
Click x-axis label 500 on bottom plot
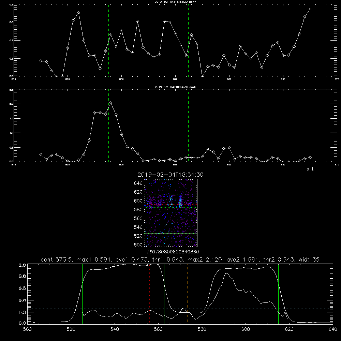coord(27,329)
